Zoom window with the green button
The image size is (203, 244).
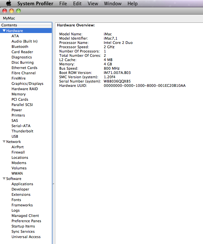coord(18,11)
